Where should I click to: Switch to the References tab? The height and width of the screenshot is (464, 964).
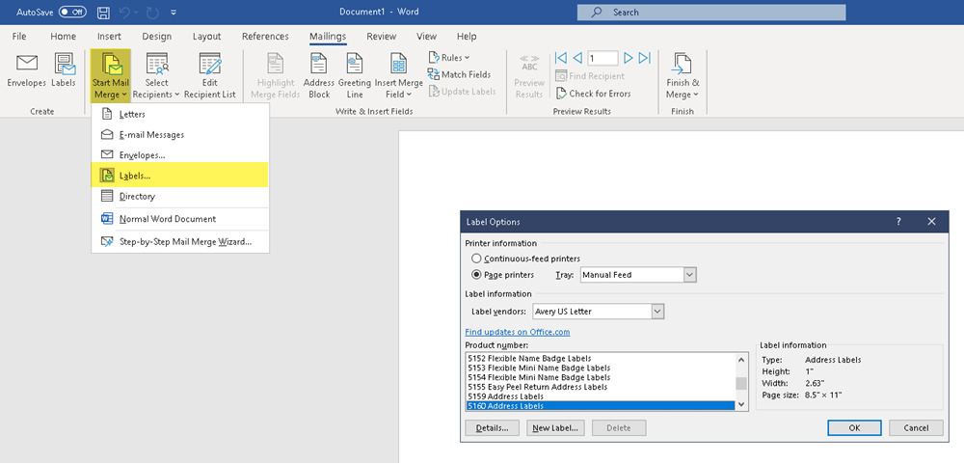[x=265, y=37]
